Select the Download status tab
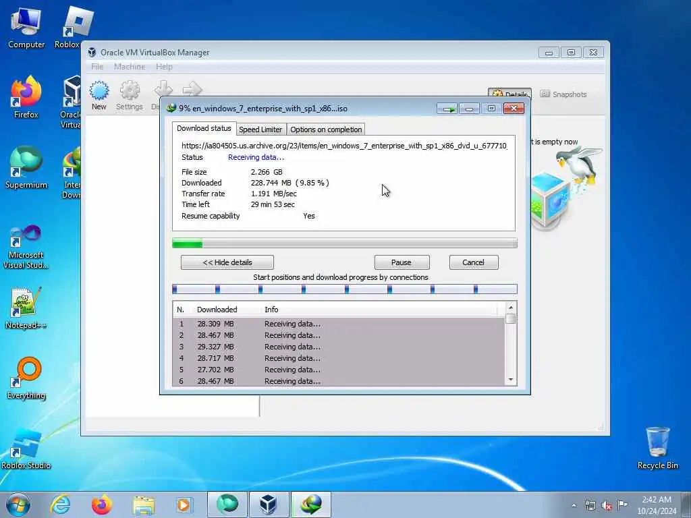691x518 pixels. tap(204, 128)
